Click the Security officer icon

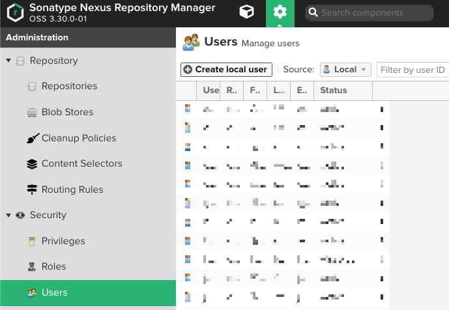point(20,215)
